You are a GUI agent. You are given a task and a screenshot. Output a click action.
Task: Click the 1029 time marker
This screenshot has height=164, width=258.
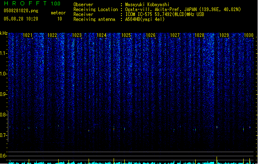(224, 35)
